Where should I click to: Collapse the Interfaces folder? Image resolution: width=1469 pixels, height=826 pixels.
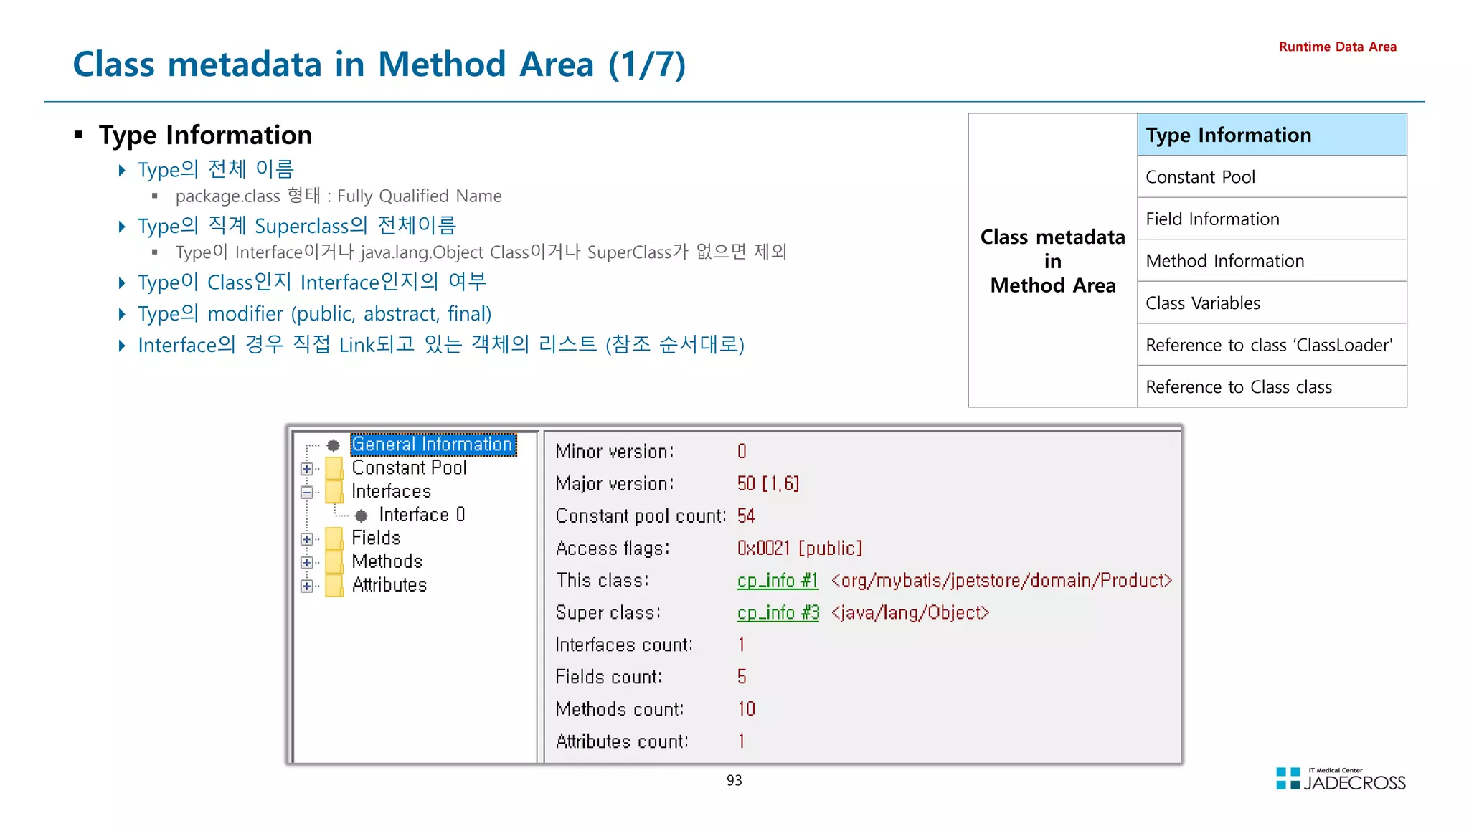click(x=307, y=493)
